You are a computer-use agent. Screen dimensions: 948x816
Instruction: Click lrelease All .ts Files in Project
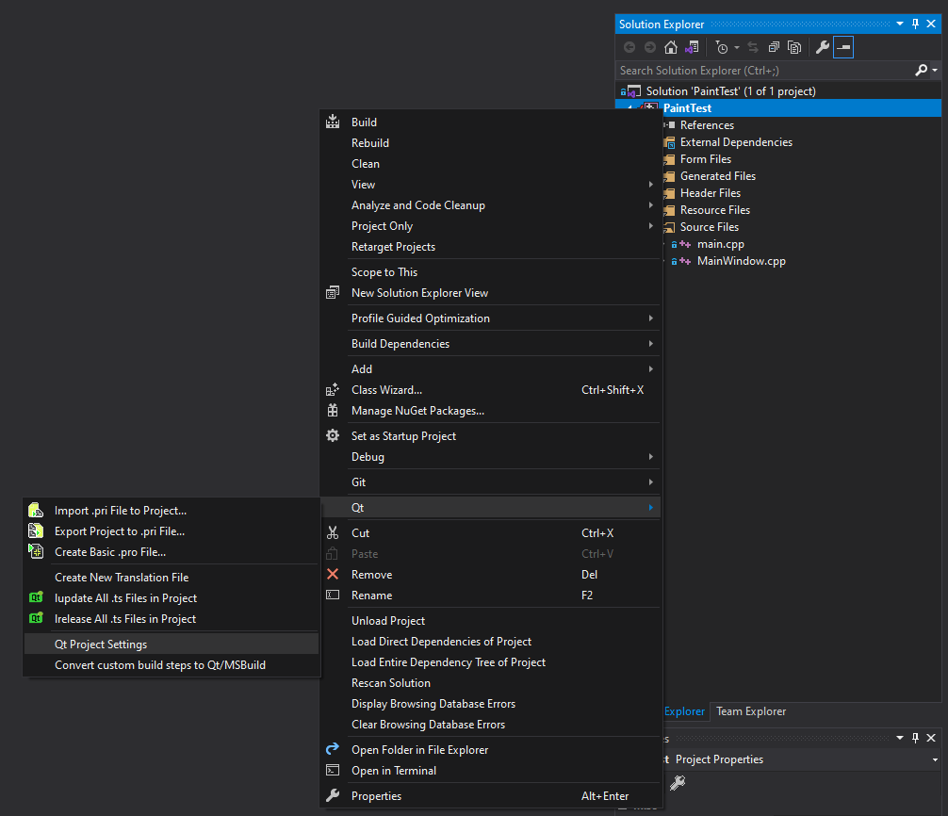point(172,619)
